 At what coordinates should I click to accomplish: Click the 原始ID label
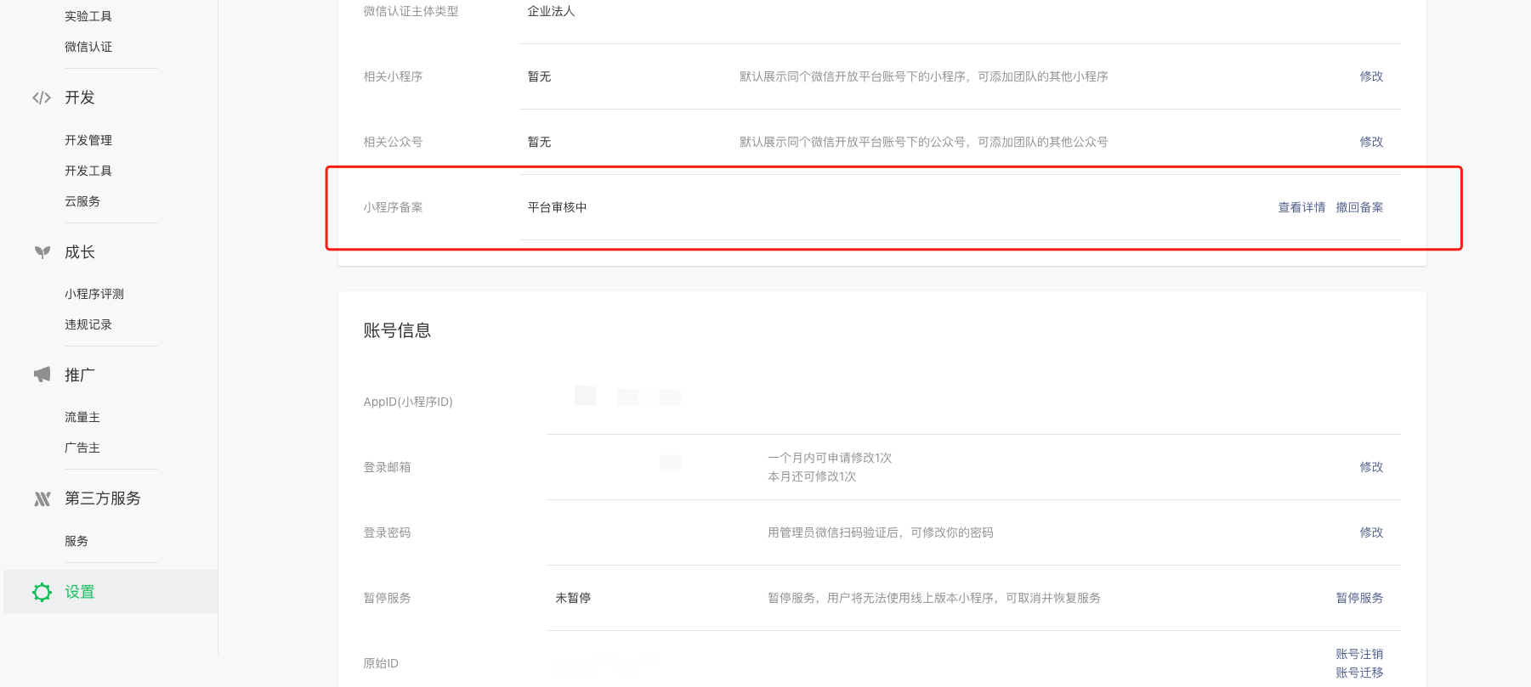tap(381, 663)
